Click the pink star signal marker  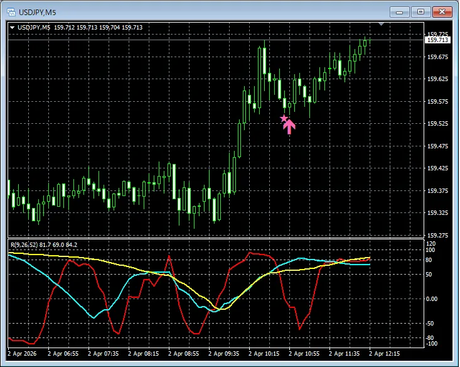284,118
